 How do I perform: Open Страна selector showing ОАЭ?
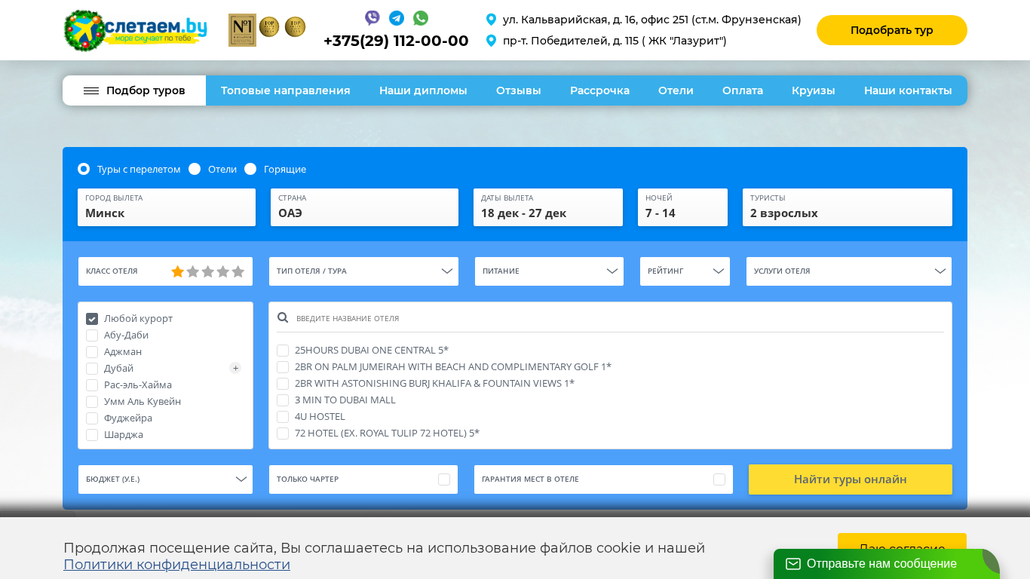364,207
